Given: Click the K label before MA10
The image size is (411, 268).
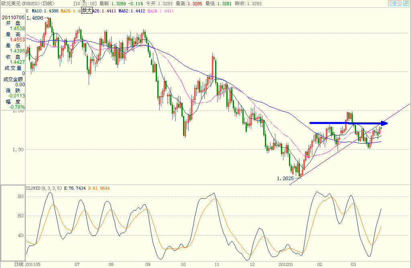Looking at the screenshot, I should [27, 11].
